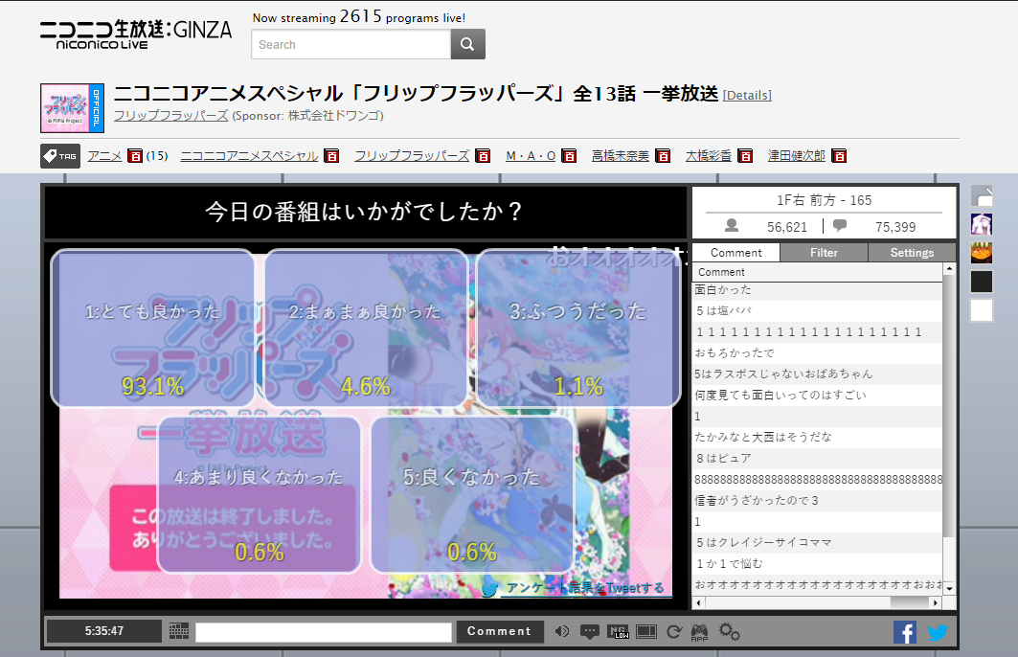Select poll option 5:良くなかった

point(472,495)
